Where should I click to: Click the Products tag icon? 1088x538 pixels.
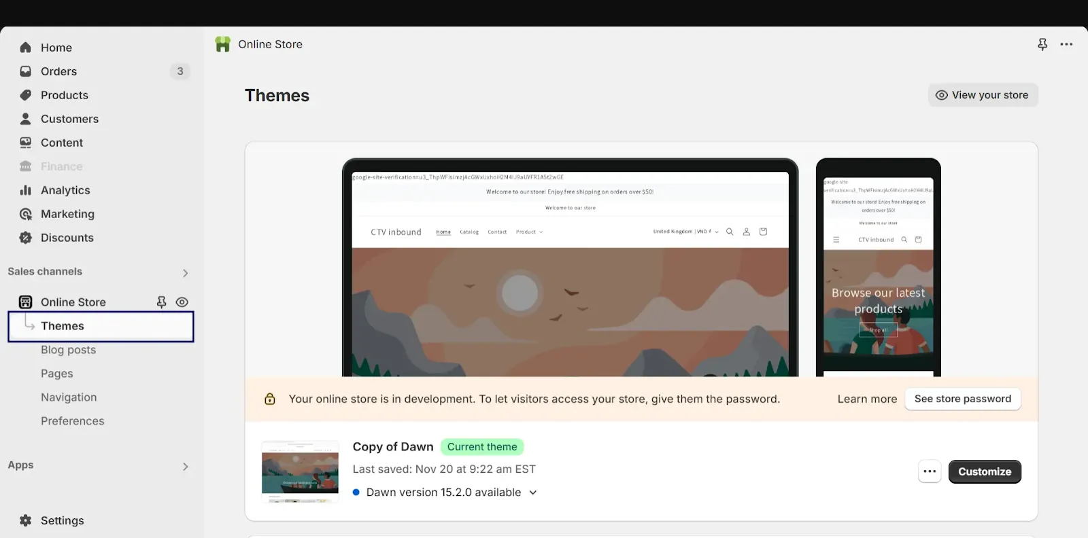[x=26, y=95]
